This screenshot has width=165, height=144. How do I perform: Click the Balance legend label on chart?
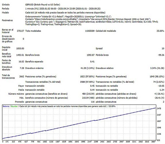[6, 106]
